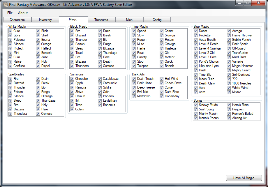Uncheck the ??? Blue Magic spell
Screen dimensions: 268x187
229,79
